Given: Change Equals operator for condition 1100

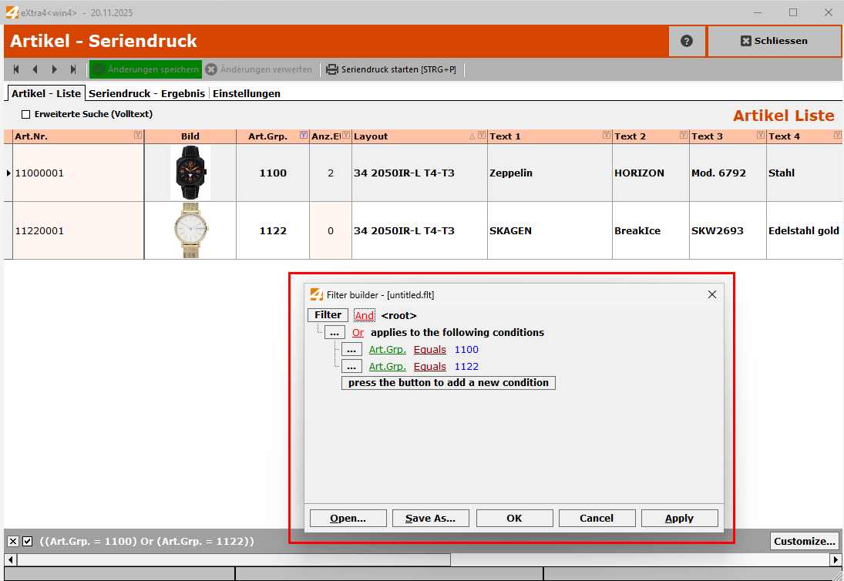Looking at the screenshot, I should coord(429,350).
